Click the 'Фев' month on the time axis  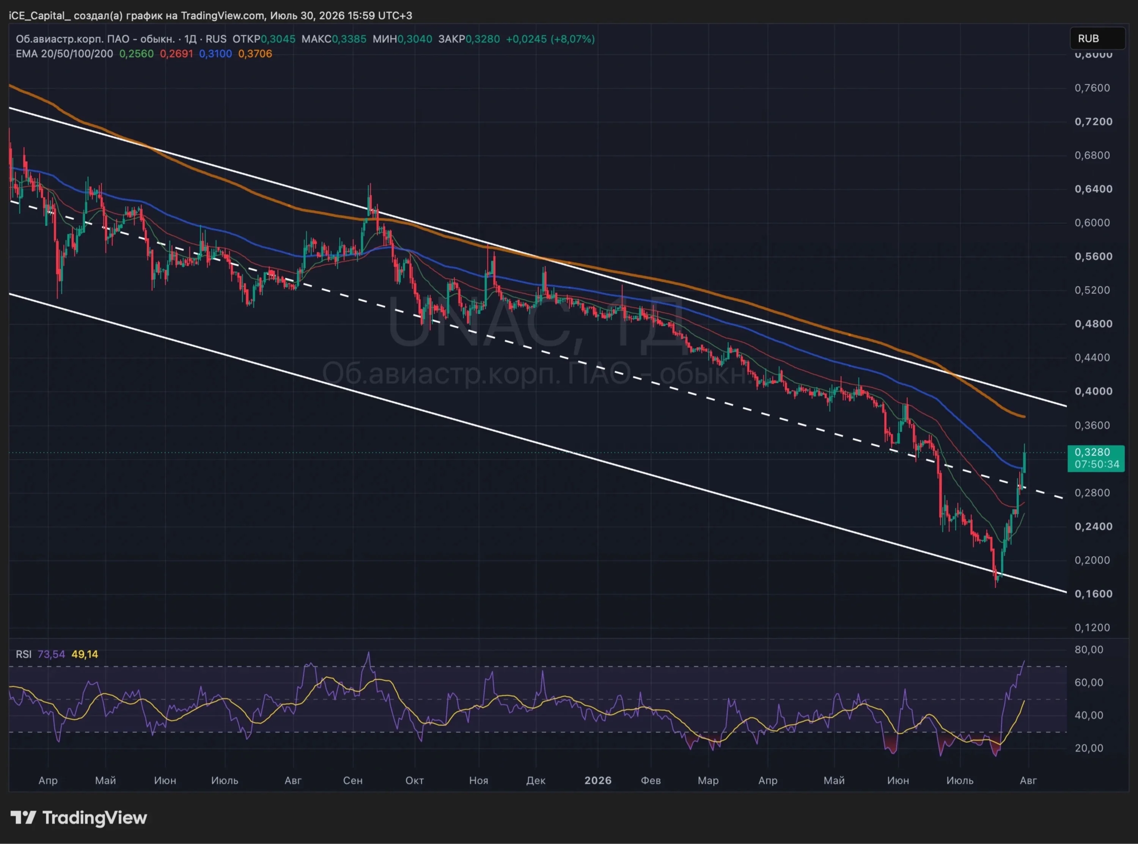(651, 781)
